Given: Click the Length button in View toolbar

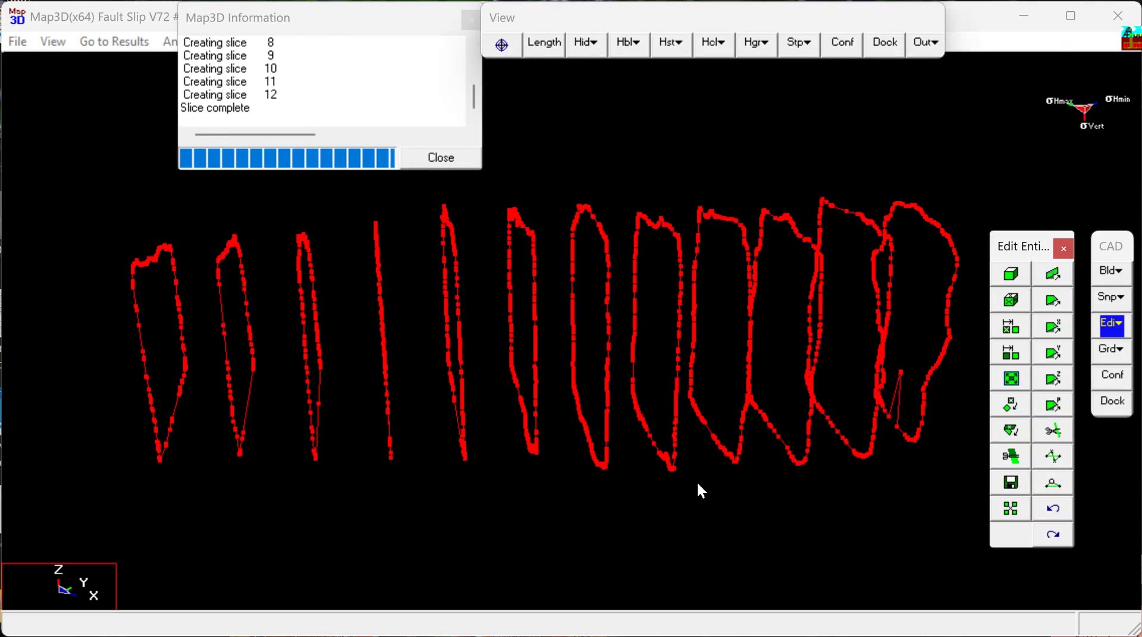Looking at the screenshot, I should tap(544, 43).
